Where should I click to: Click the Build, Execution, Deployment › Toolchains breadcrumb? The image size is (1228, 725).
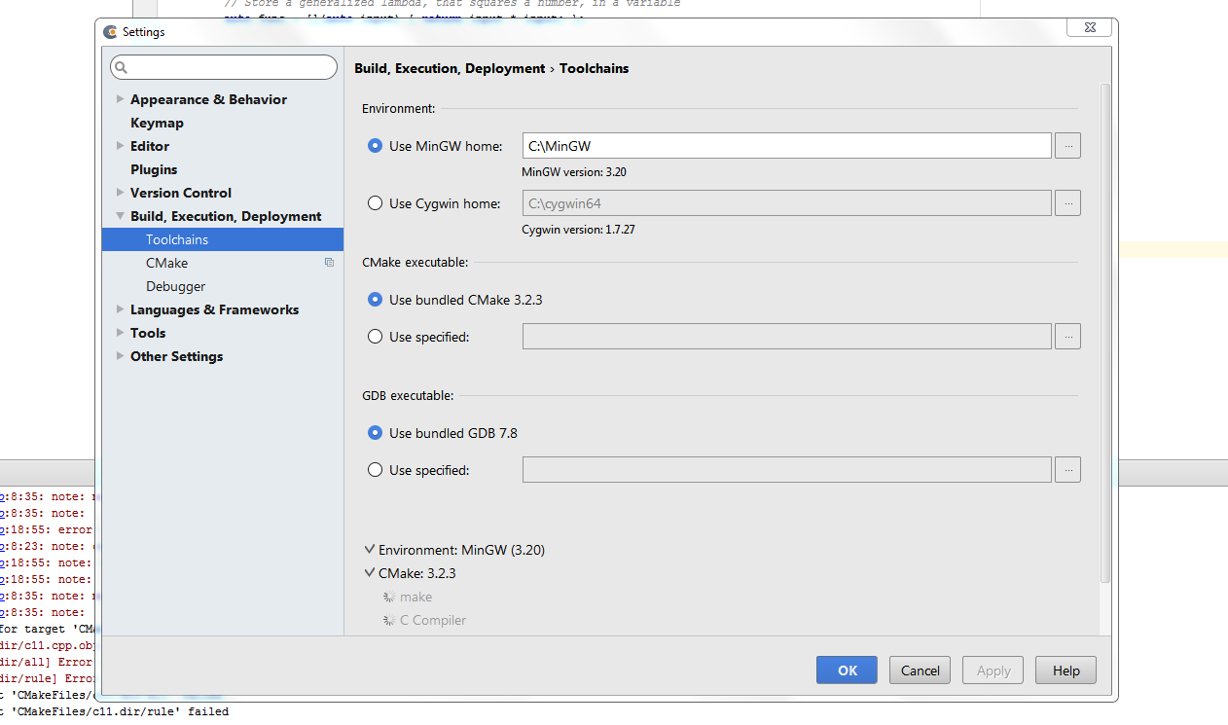coord(491,68)
